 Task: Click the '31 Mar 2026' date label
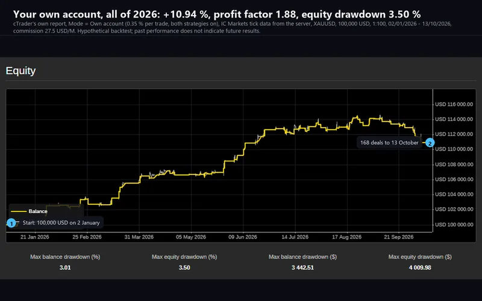tap(139, 237)
